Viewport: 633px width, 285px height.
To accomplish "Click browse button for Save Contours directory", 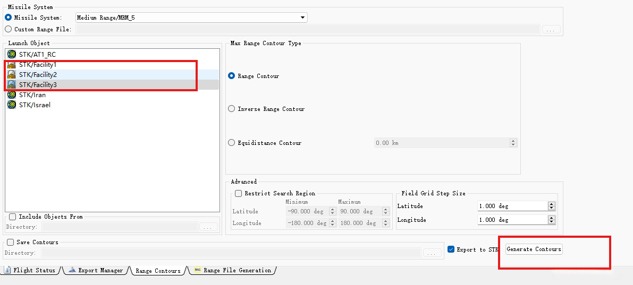I will click(x=432, y=253).
